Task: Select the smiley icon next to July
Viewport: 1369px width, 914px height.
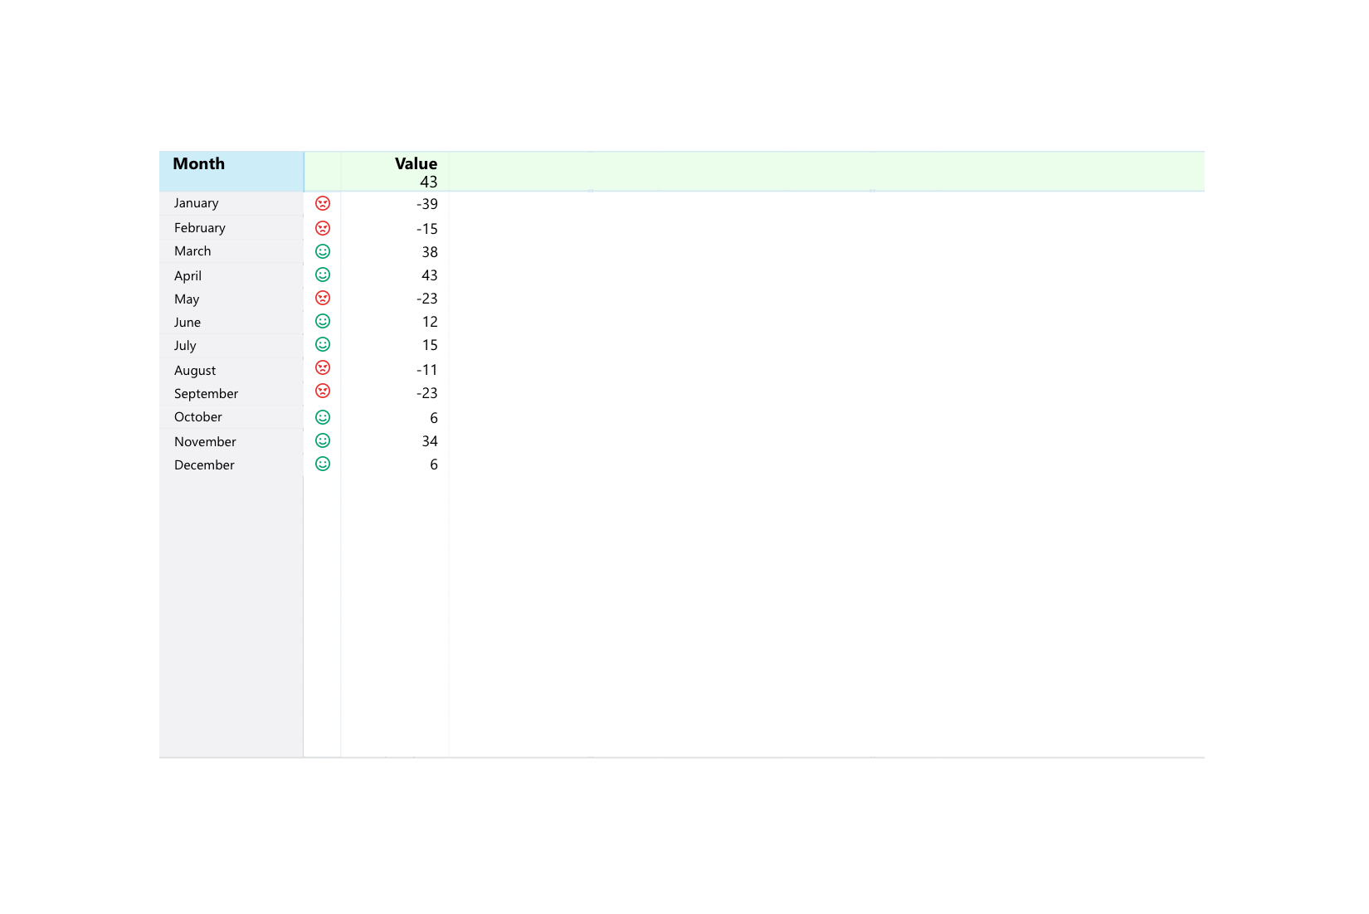Action: coord(322,344)
